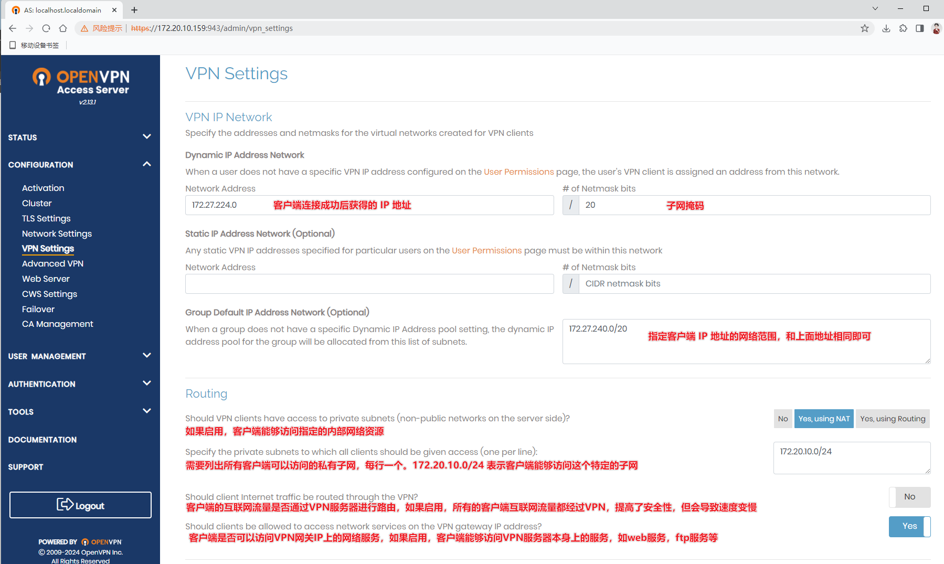Open the mobile device bookmarks folder
Screen dimensions: 944x564
(35, 46)
